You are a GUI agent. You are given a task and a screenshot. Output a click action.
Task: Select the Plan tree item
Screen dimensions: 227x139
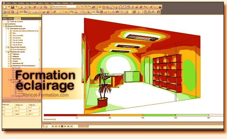[x=14, y=33]
